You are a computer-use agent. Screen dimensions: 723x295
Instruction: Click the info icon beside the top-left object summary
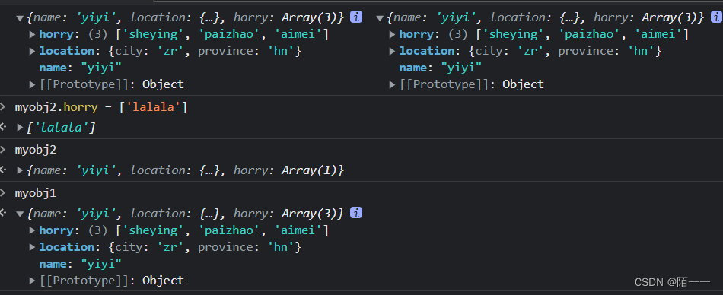(x=356, y=17)
